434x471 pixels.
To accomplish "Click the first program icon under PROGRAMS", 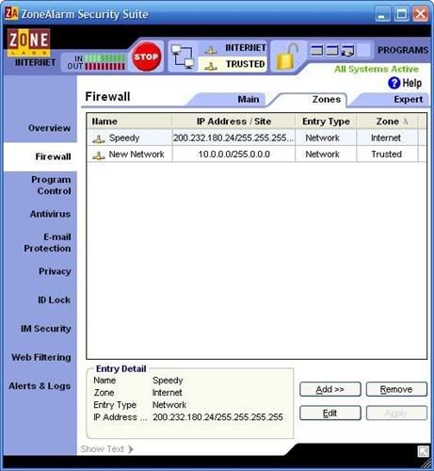I will (x=316, y=50).
